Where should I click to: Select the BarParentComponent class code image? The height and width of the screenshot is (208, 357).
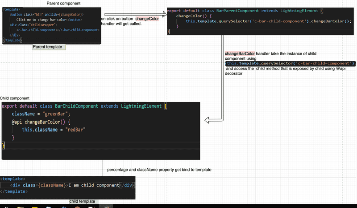pyautogui.click(x=260, y=21)
